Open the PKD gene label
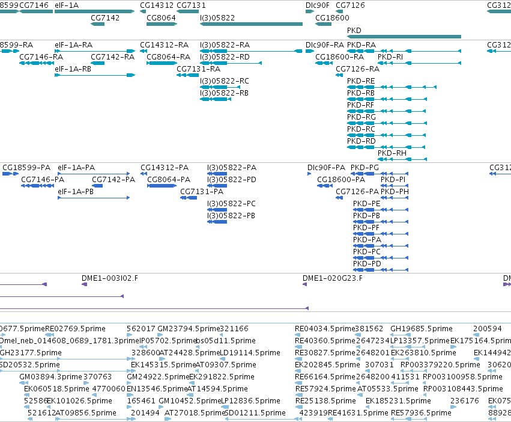Viewport: 511px width, 422px height. tap(354, 30)
